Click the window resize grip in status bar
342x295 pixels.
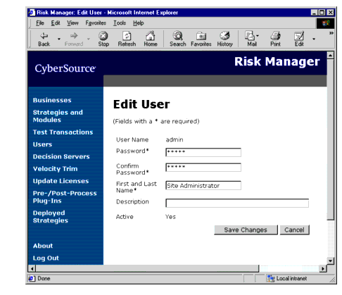tap(332, 279)
